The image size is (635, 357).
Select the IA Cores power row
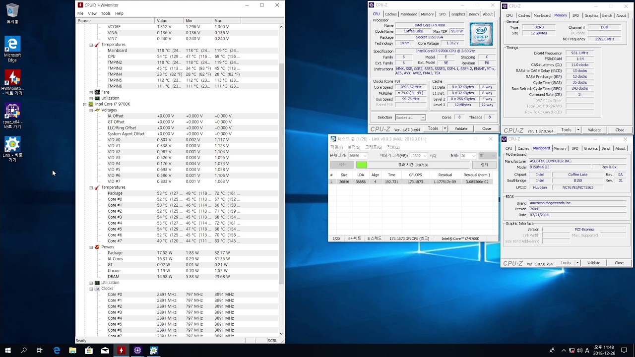pyautogui.click(x=178, y=259)
